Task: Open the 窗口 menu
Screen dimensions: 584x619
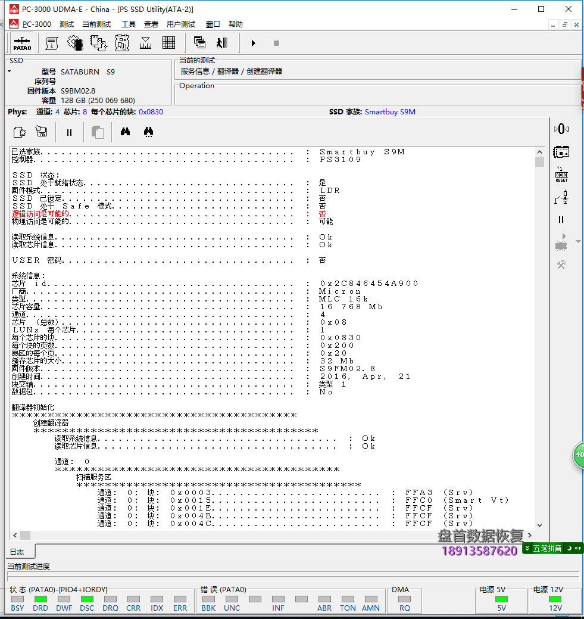Action: tap(213, 24)
